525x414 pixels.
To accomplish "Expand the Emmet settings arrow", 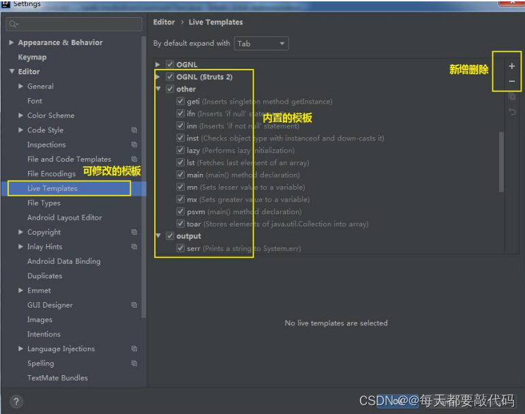I will pos(20,291).
